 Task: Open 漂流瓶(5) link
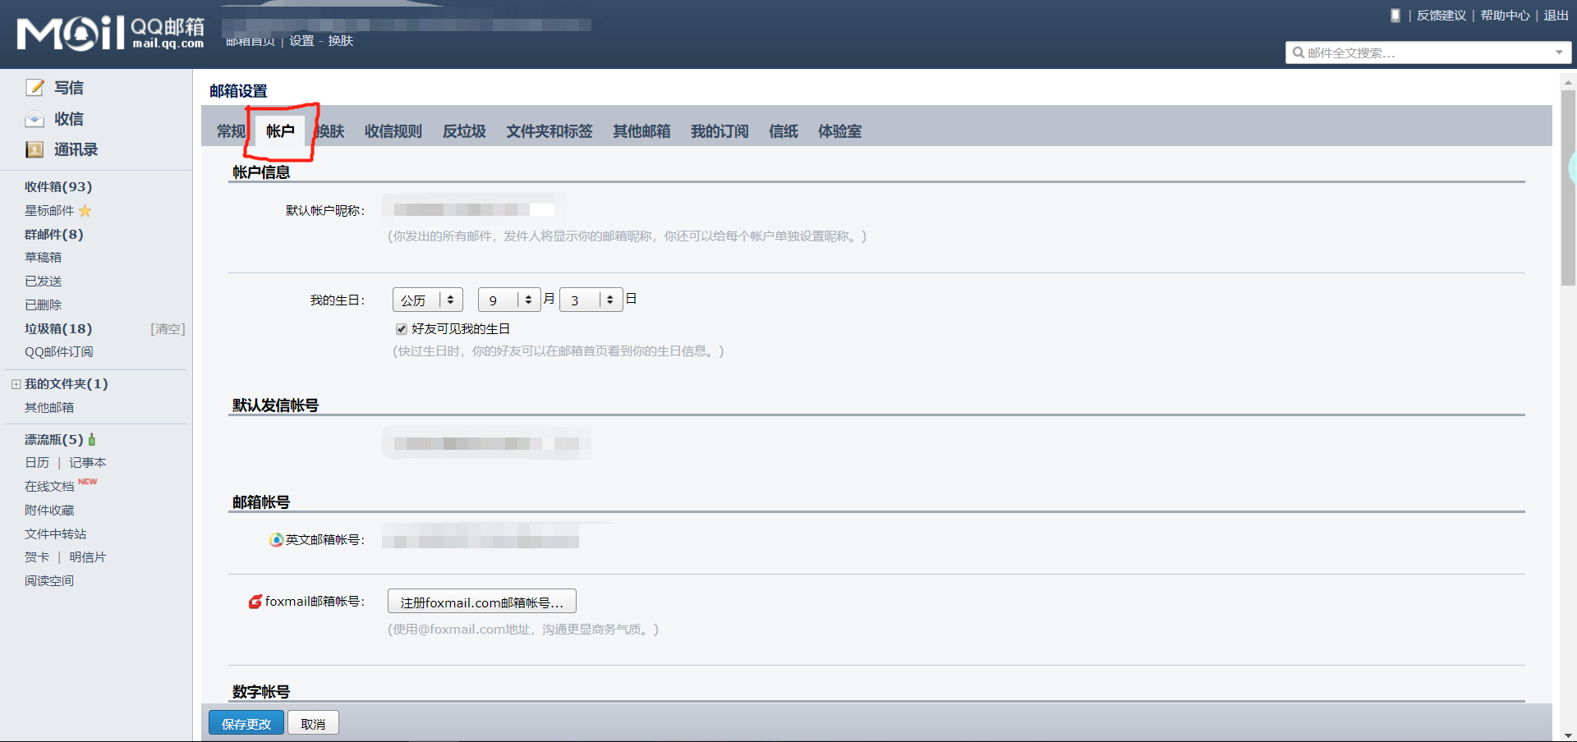coord(54,440)
